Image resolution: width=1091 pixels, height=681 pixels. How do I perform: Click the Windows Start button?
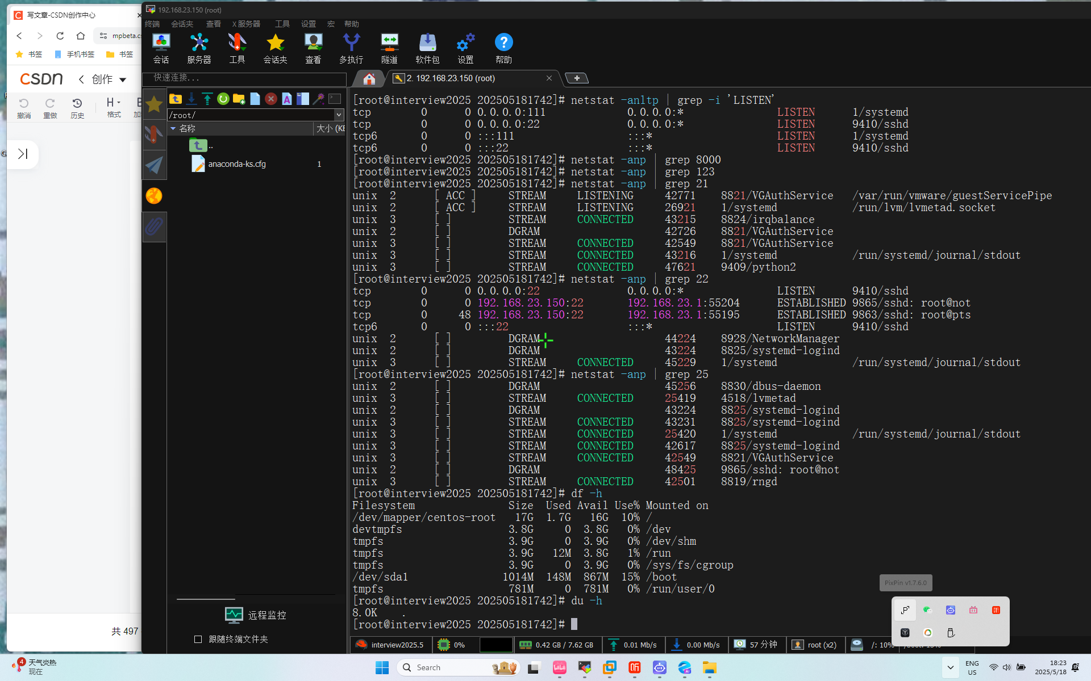coord(382,667)
